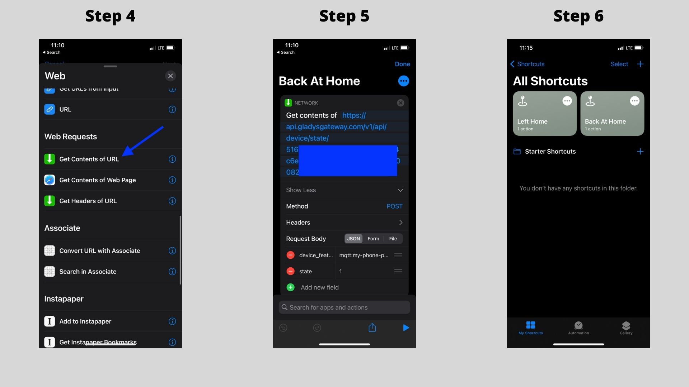The height and width of the screenshot is (387, 689).
Task: Toggle Form request body format
Action: pos(373,239)
